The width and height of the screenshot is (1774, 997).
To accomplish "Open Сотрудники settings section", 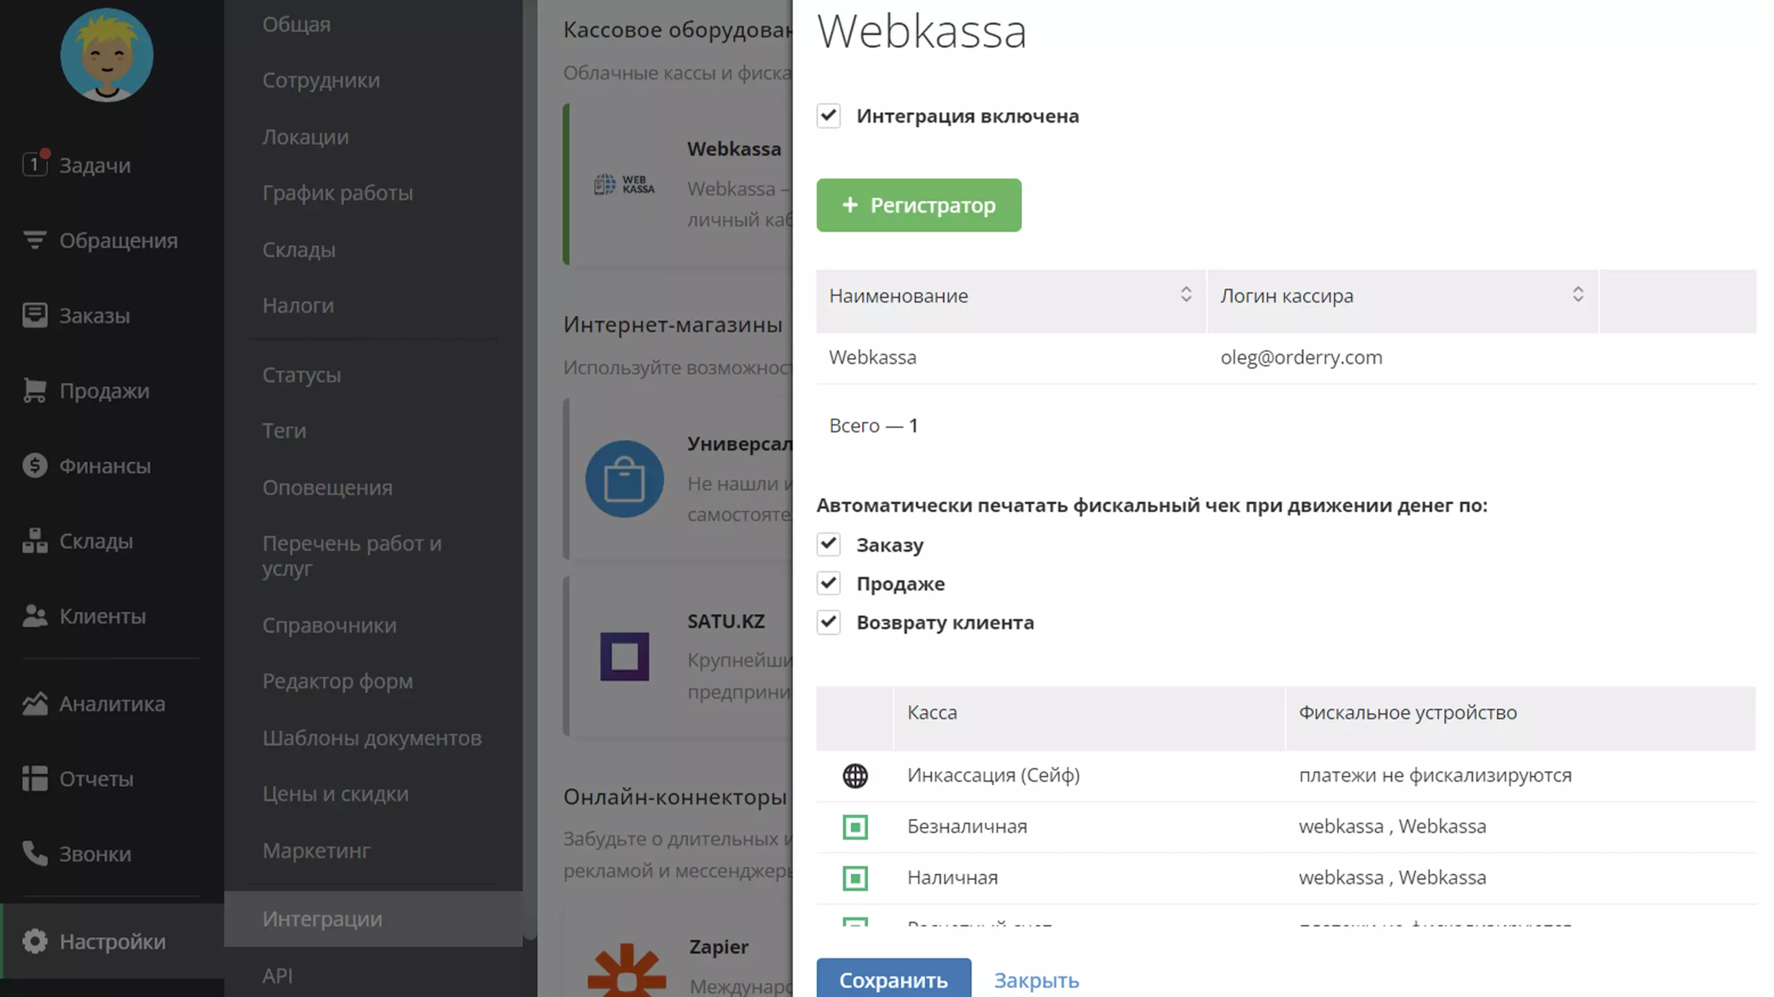I will pyautogui.click(x=322, y=80).
